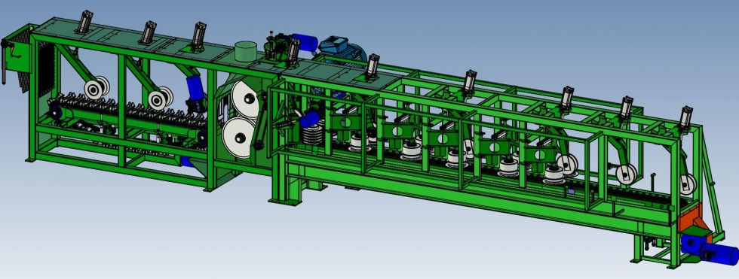739x279 pixels.
Task: Pick the blue part beneath the left frame
Action: coord(187,161)
